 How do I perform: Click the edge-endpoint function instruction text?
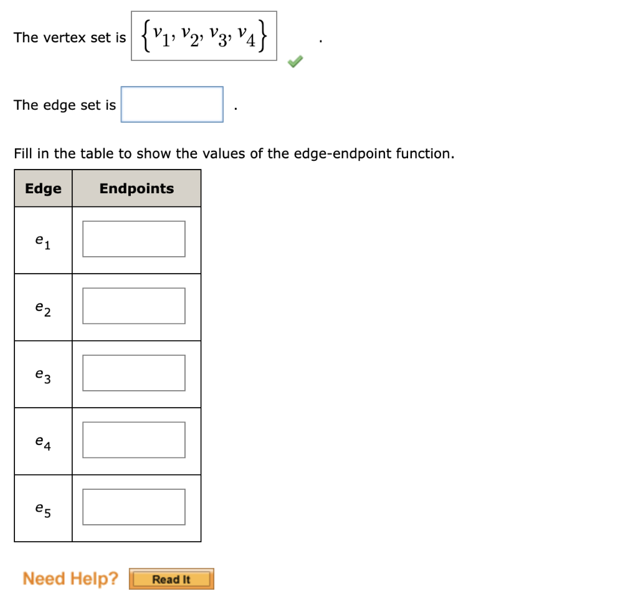234,153
